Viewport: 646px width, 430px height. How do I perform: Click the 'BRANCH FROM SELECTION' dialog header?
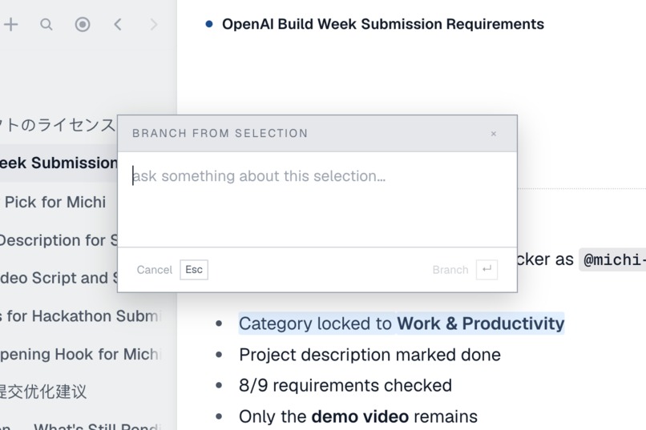coord(220,133)
